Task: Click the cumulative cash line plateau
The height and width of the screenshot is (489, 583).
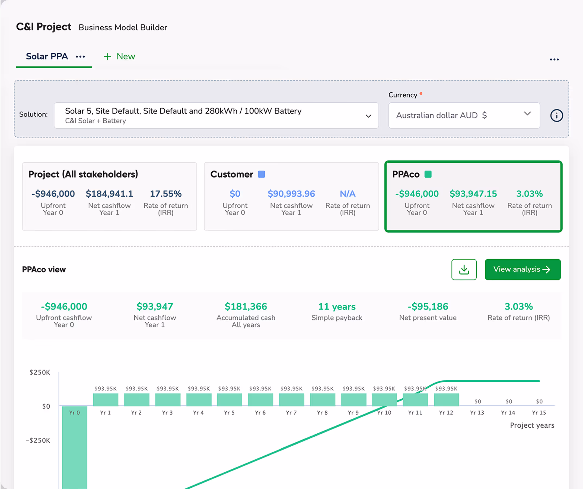Action: [x=491, y=381]
